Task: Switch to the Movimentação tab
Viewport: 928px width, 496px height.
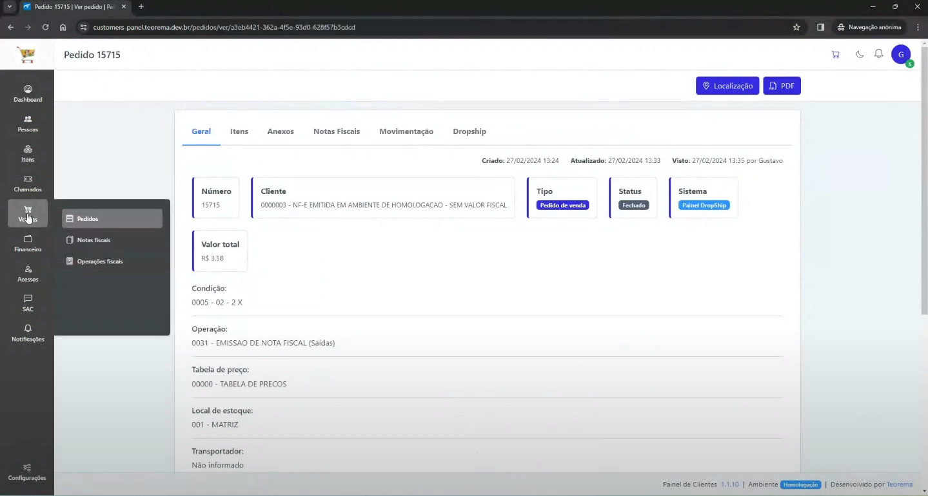Action: (406, 131)
